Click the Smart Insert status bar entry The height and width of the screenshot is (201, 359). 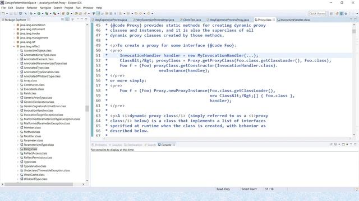click(x=249, y=189)
